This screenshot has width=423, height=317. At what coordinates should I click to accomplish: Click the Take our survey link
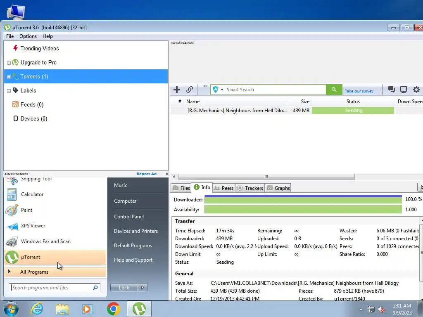(x=359, y=91)
